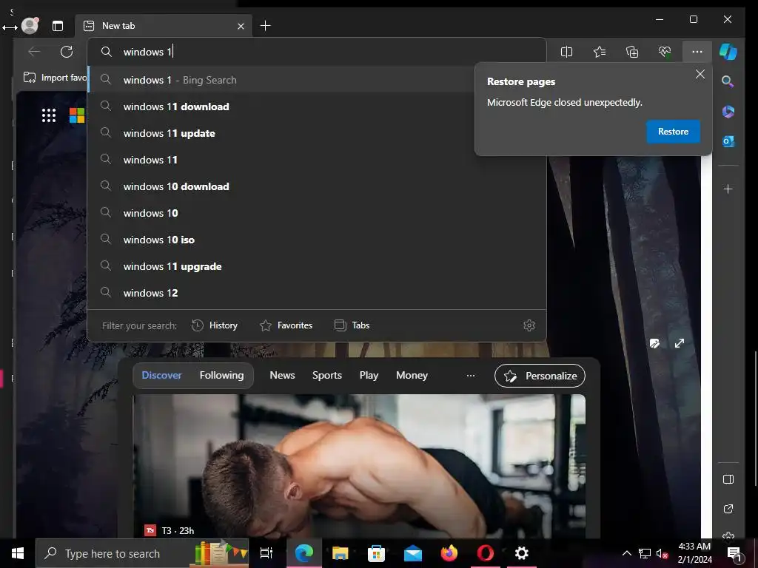Screen dimensions: 758x568
Task: Open File Explorer from the taskbar
Action: (x=341, y=553)
